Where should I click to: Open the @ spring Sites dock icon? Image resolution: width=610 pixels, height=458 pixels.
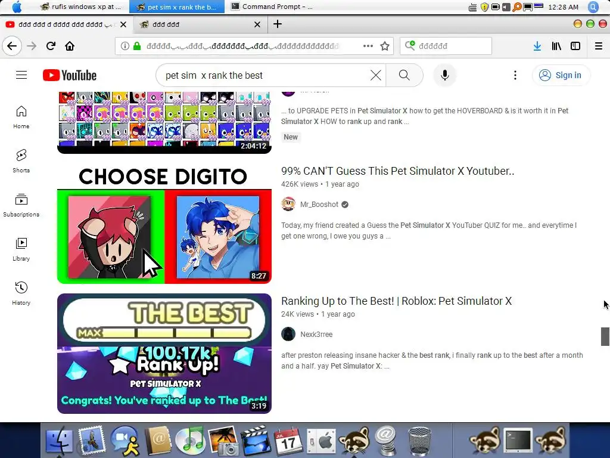point(386,441)
